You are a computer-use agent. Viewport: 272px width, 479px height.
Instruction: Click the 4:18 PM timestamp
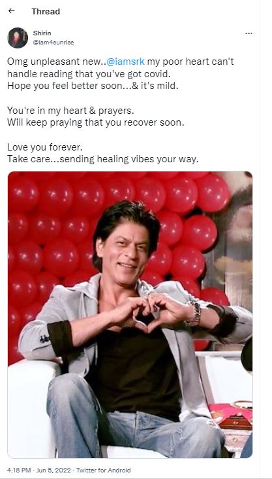[18, 470]
